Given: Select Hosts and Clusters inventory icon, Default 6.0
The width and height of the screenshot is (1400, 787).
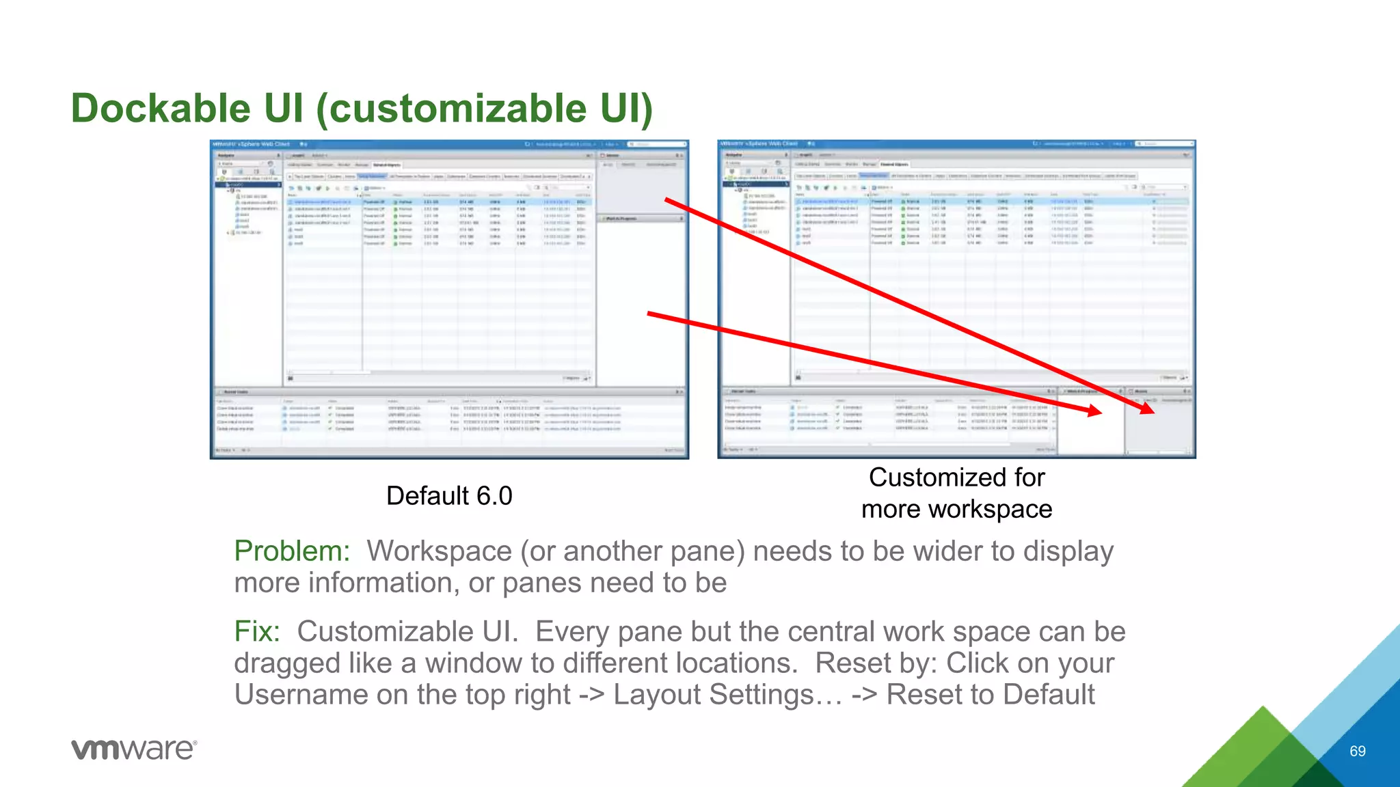Looking at the screenshot, I should pos(224,171).
